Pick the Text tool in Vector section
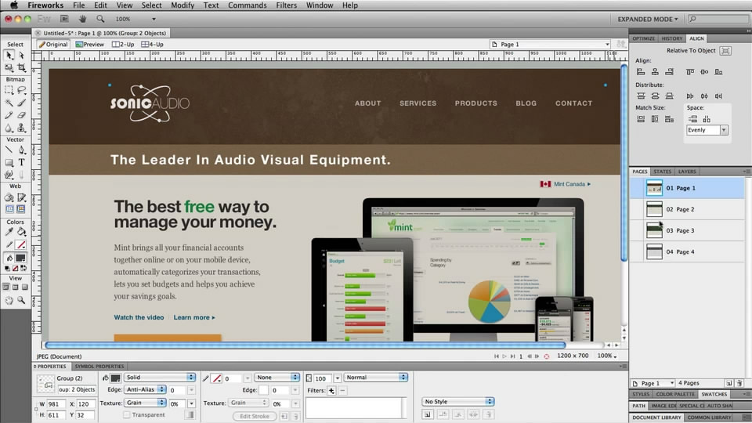Image resolution: width=752 pixels, height=423 pixels. click(21, 162)
